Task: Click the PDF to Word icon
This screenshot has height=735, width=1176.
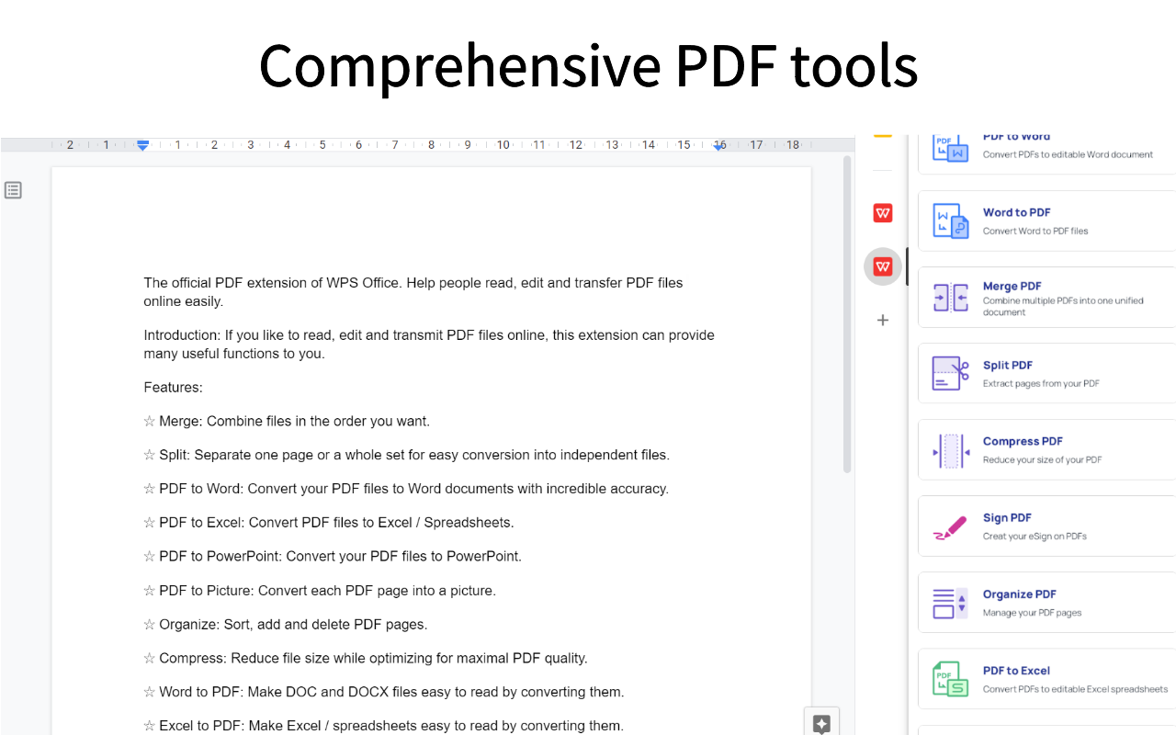Action: point(951,147)
